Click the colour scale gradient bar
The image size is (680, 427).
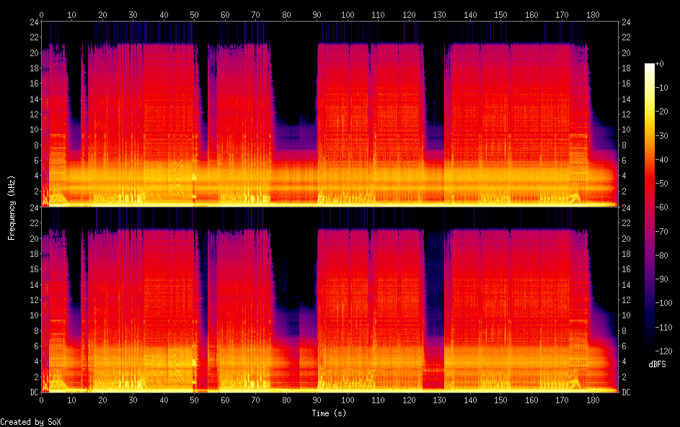pos(649,207)
